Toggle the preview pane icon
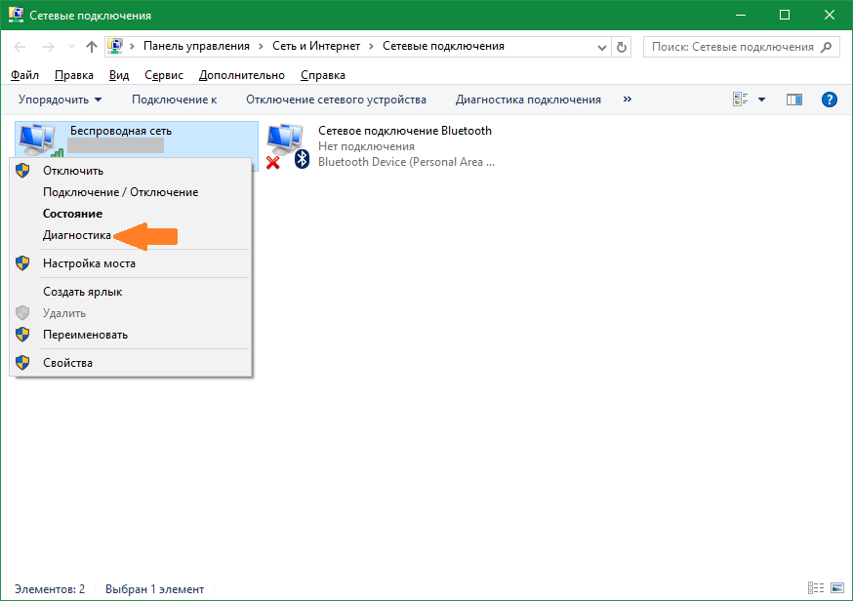 (793, 100)
